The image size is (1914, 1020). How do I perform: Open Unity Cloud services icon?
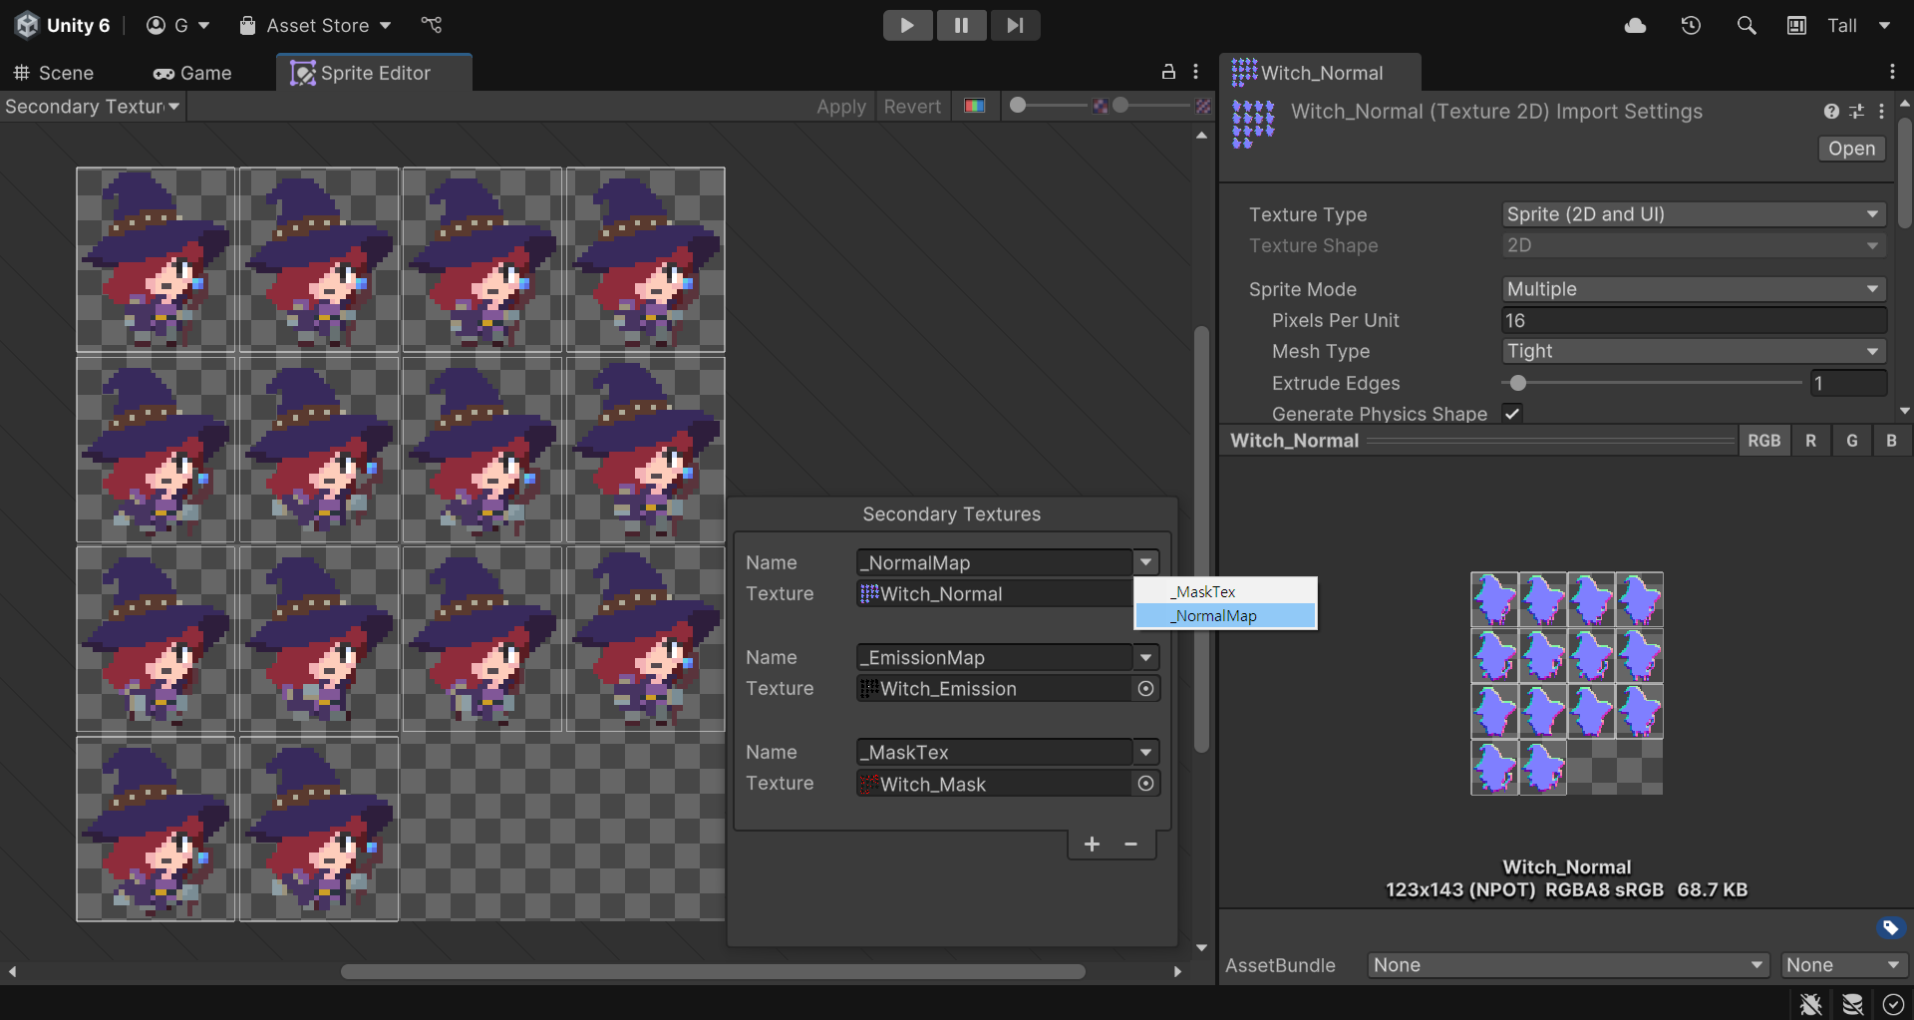[x=1635, y=26]
